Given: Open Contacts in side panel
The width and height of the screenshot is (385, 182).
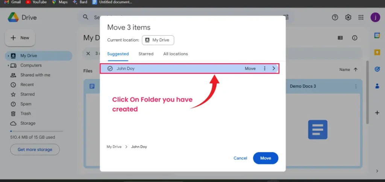Looking at the screenshot, I should click(377, 86).
